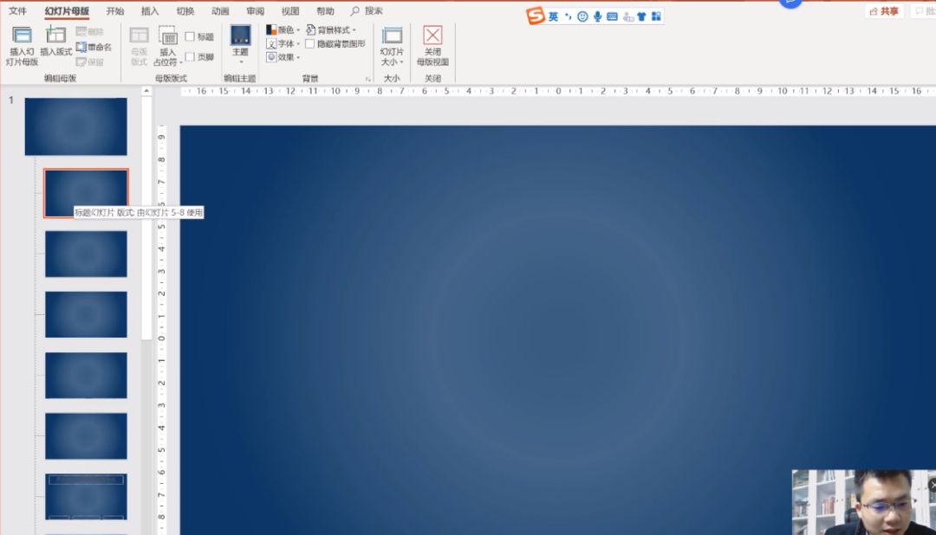Open the Sogou soft keyboard icon
936x535 pixels.
pos(612,16)
